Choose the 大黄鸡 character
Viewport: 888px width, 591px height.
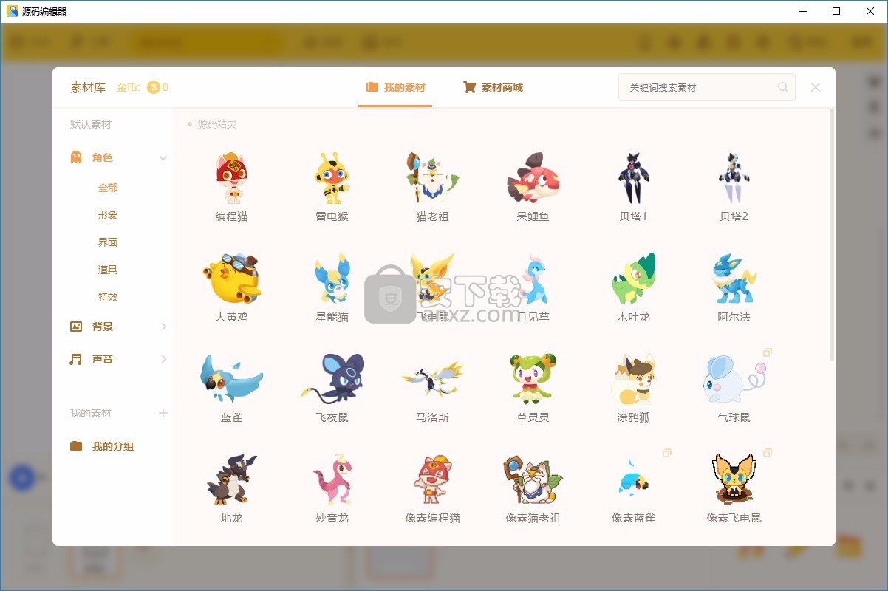pos(232,279)
